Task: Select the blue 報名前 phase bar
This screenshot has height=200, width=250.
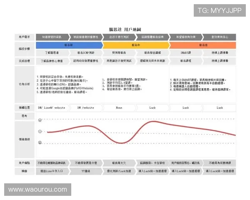Action: [x=69, y=45]
